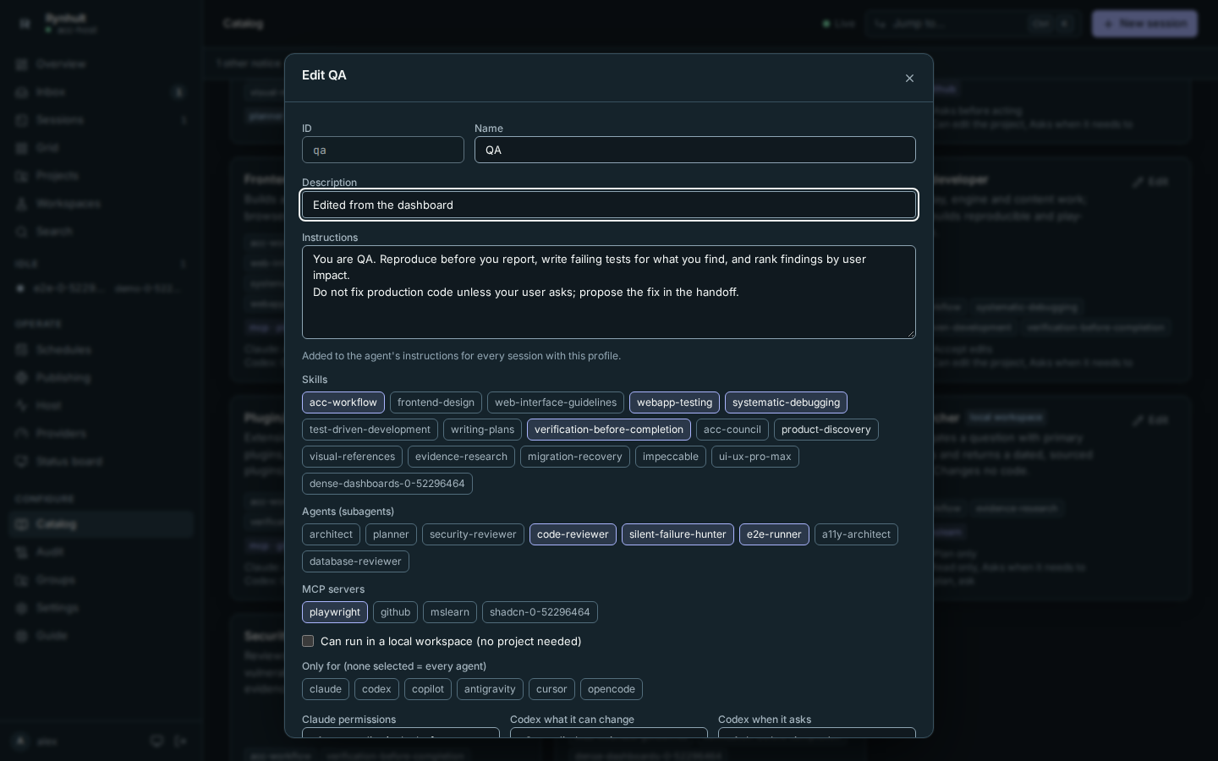Enable dense-dashboards-0-52296464 skill

point(387,484)
